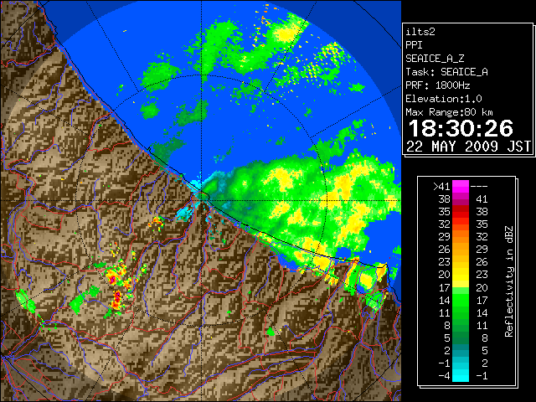Click the "PRF: 1800Hz" text
This screenshot has width=536, height=402.
point(438,85)
